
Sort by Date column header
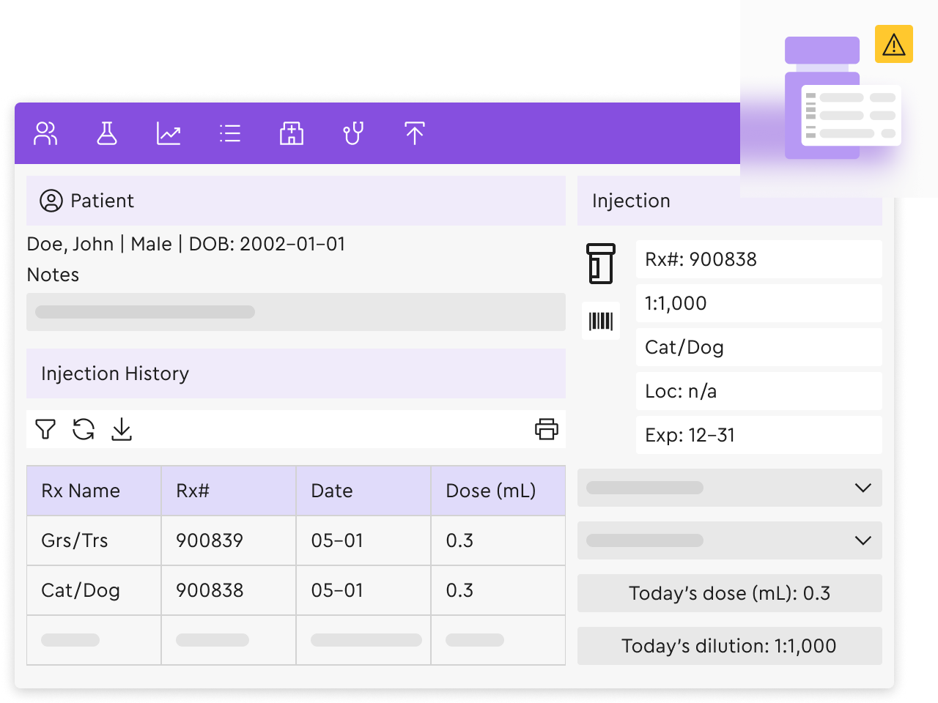click(x=363, y=491)
